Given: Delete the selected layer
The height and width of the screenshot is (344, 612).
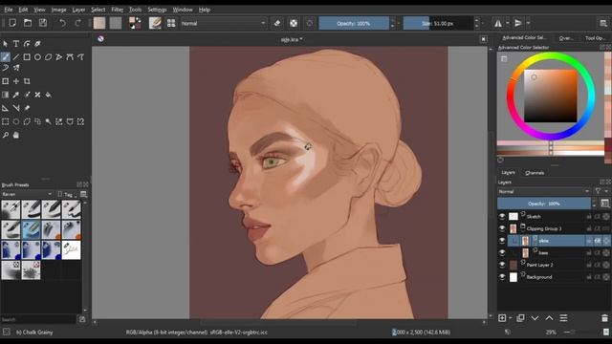Looking at the screenshot, I should pos(604,318).
